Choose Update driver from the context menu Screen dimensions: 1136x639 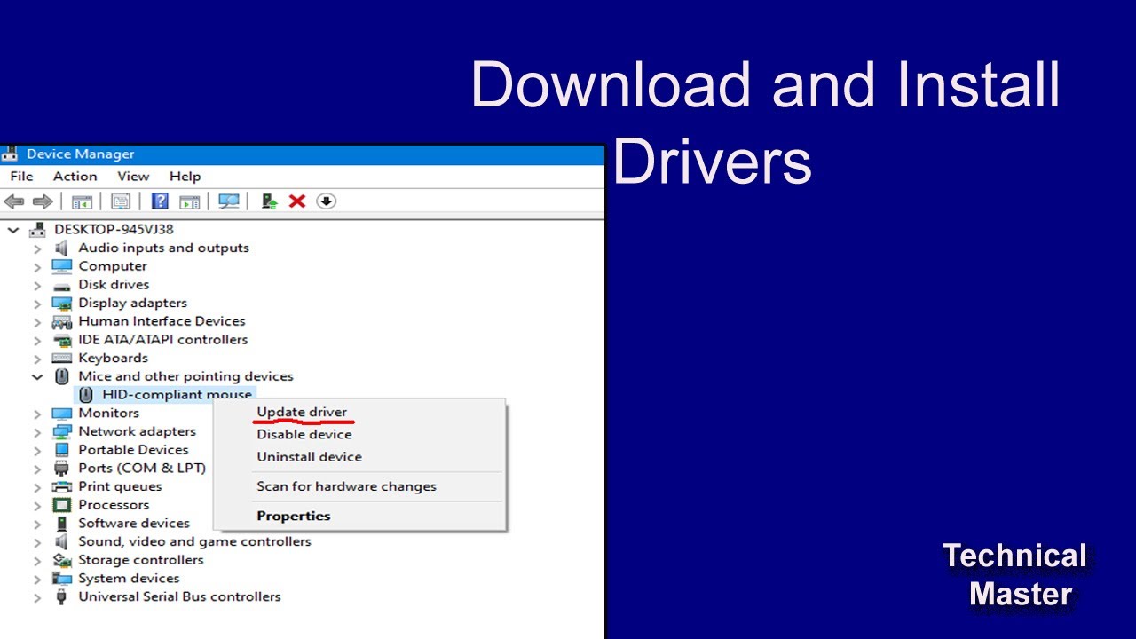359,412
